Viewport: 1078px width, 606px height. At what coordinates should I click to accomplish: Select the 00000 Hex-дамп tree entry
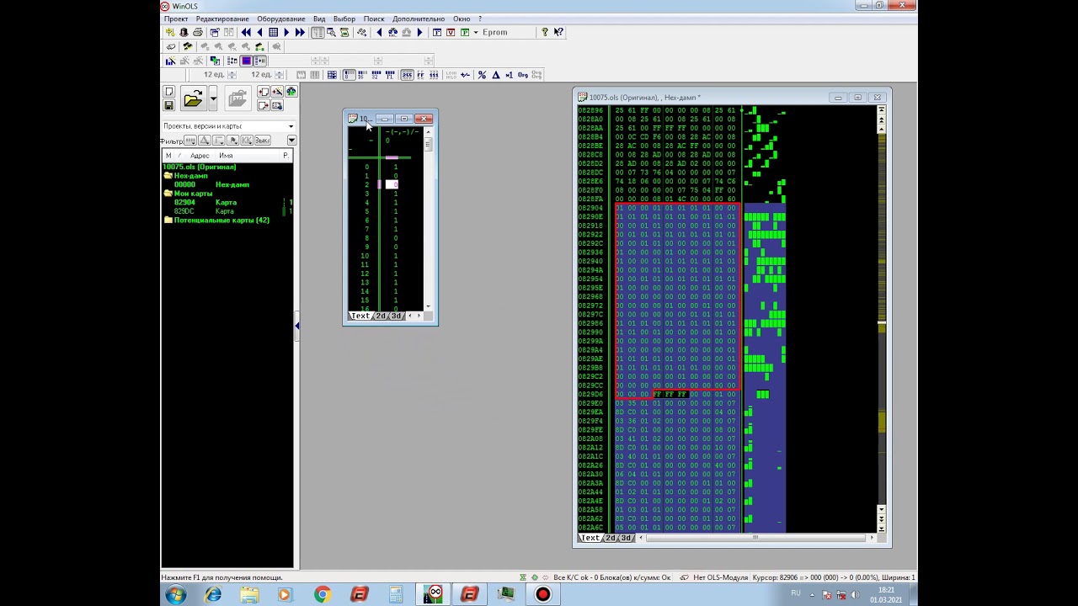211,185
